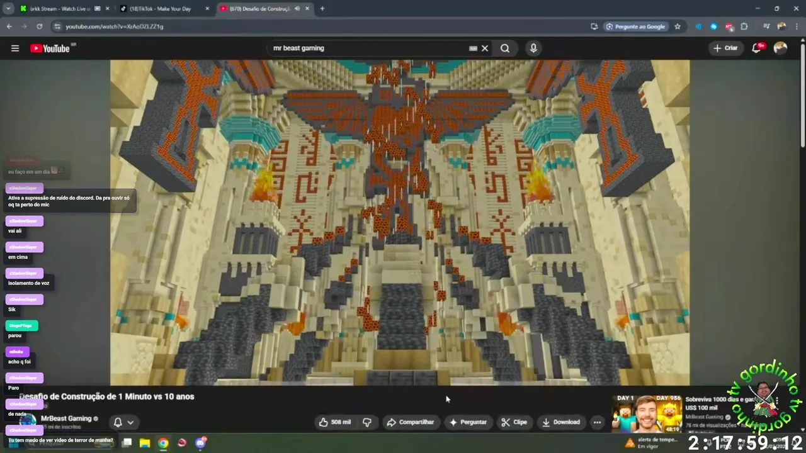Click Pergunte ao Google in address bar
Image resolution: width=806 pixels, height=453 pixels.
[x=635, y=26]
